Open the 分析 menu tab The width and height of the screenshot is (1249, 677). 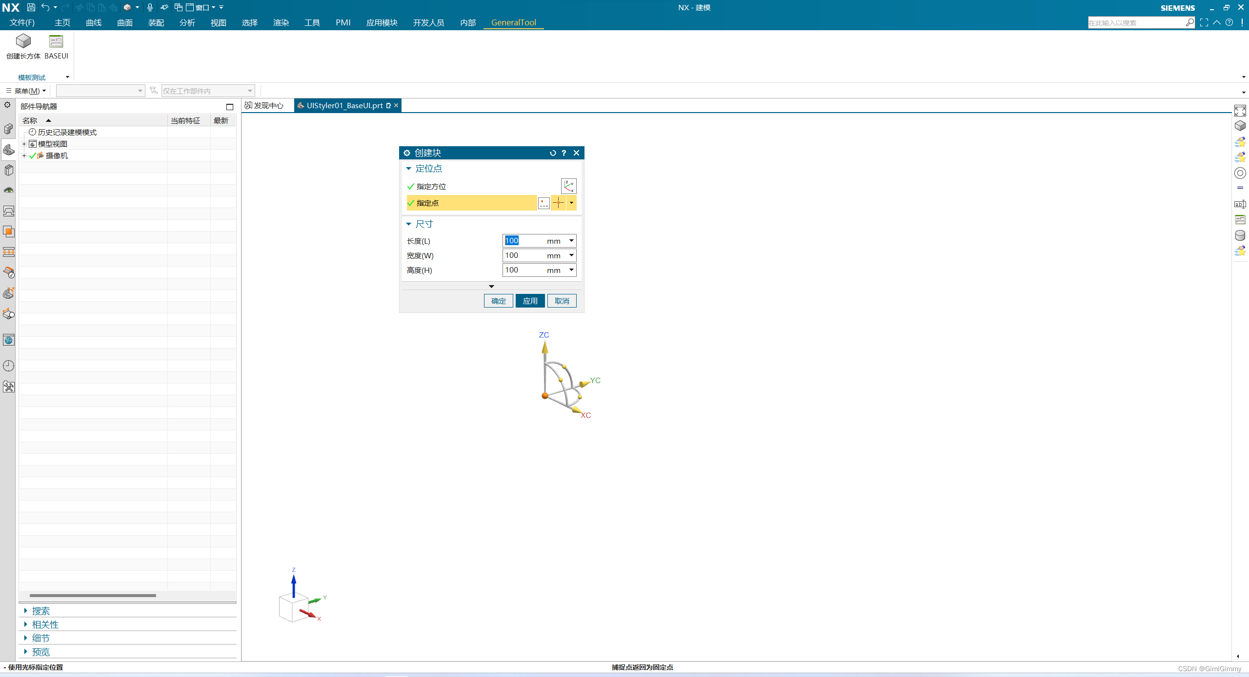(187, 22)
